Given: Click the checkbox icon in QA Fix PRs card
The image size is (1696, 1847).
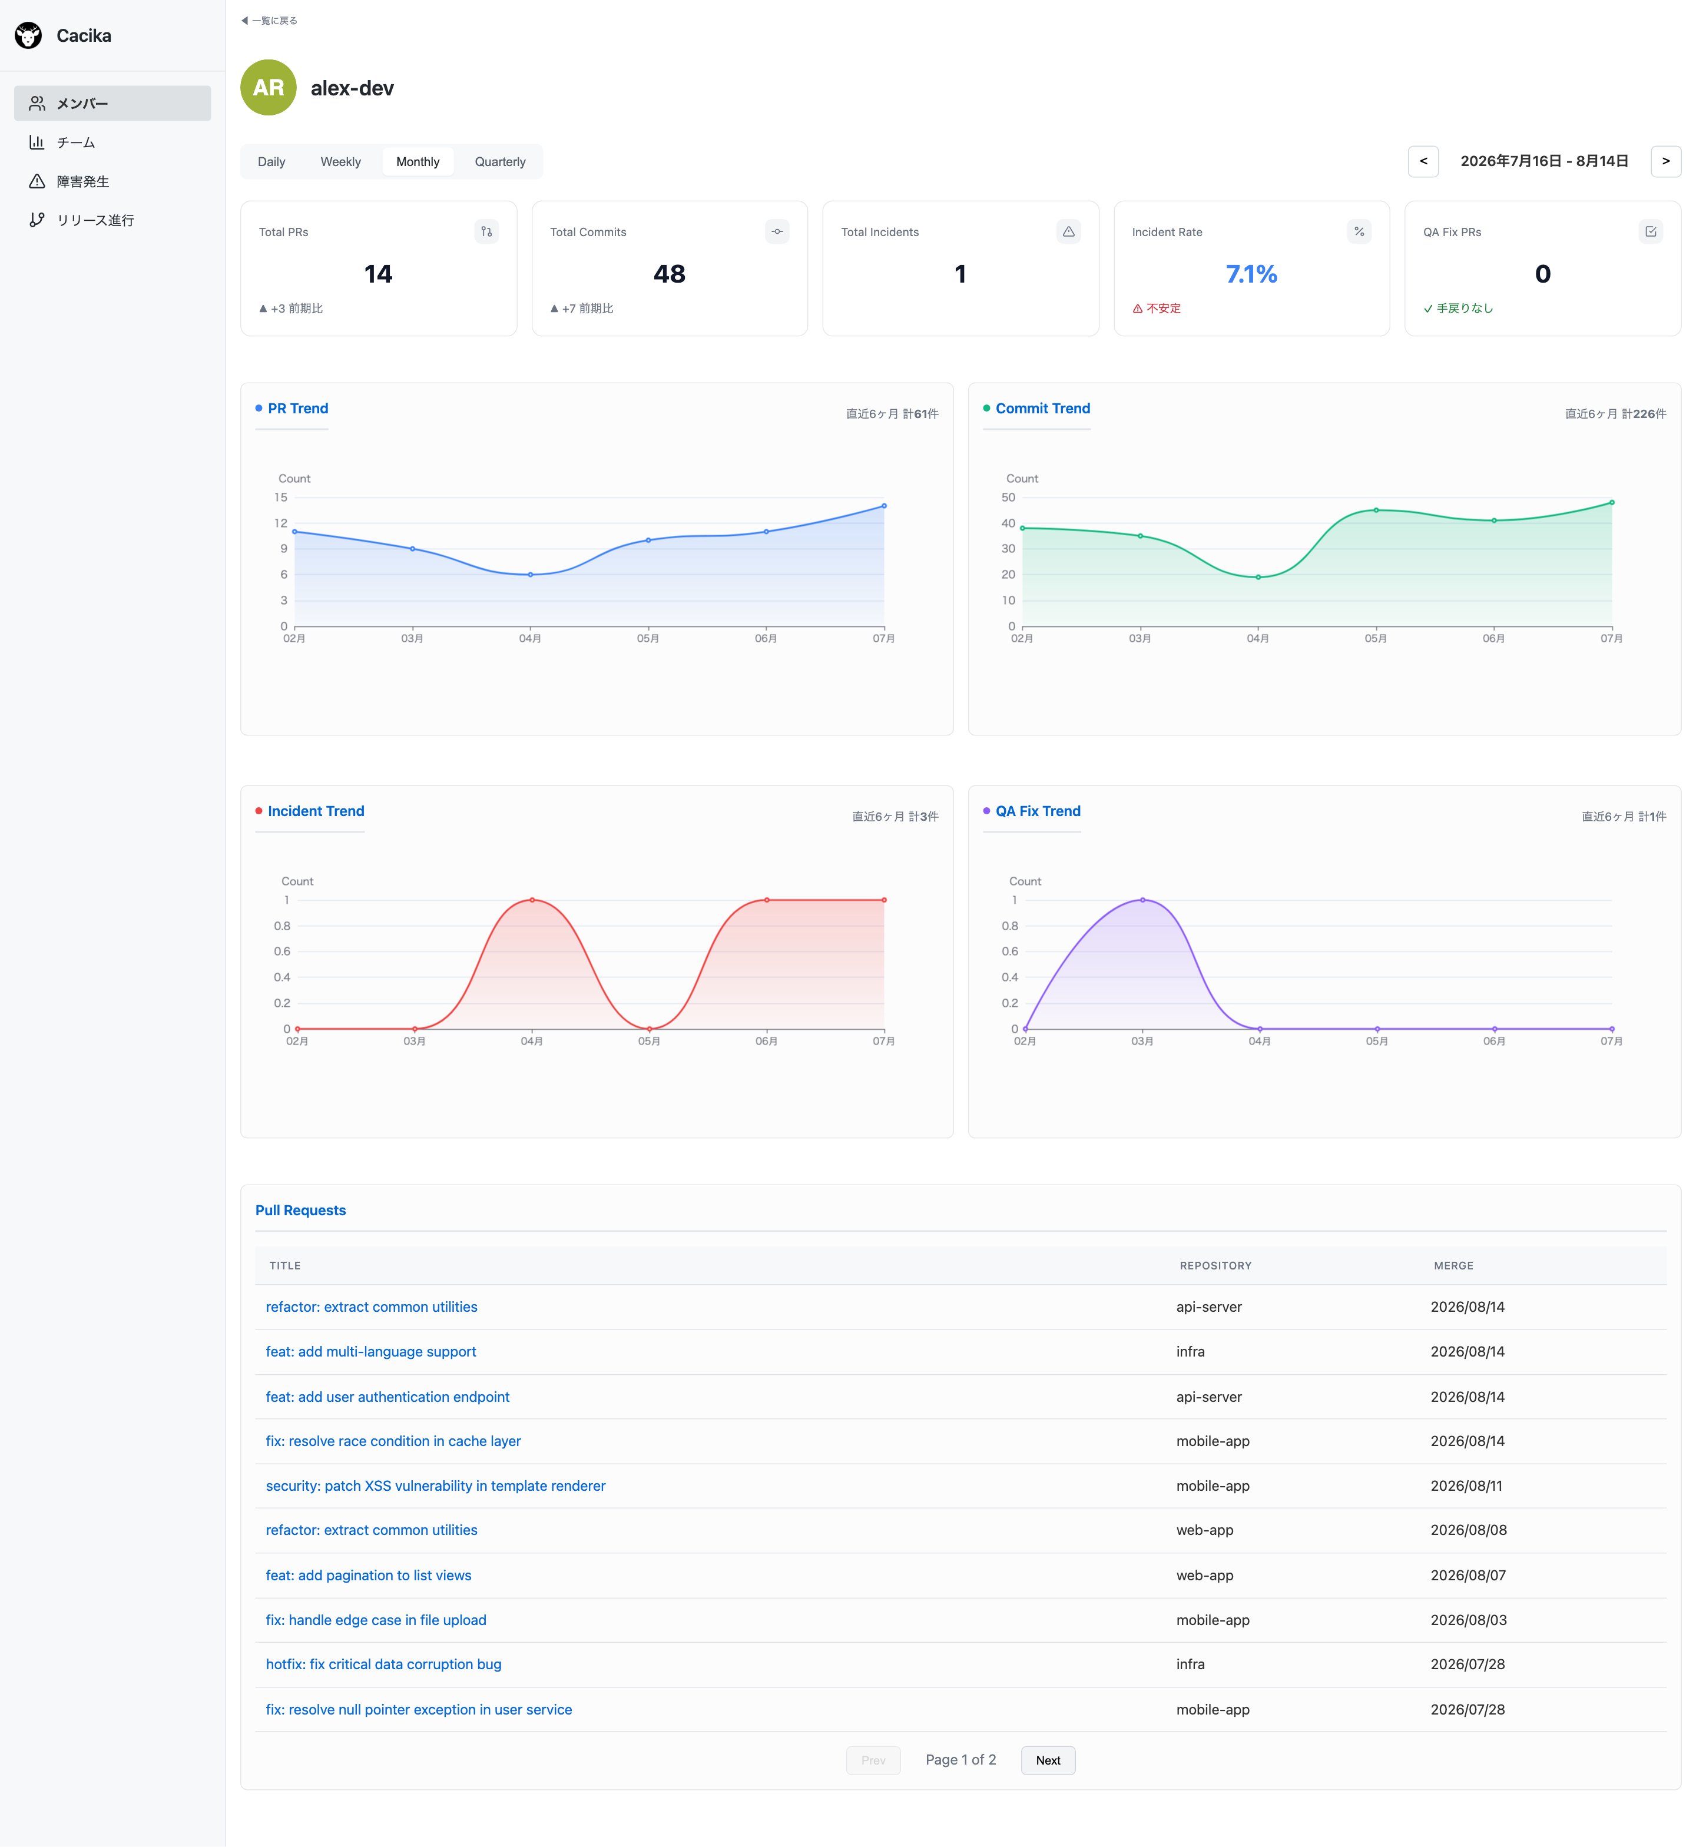Looking at the screenshot, I should click(x=1650, y=231).
